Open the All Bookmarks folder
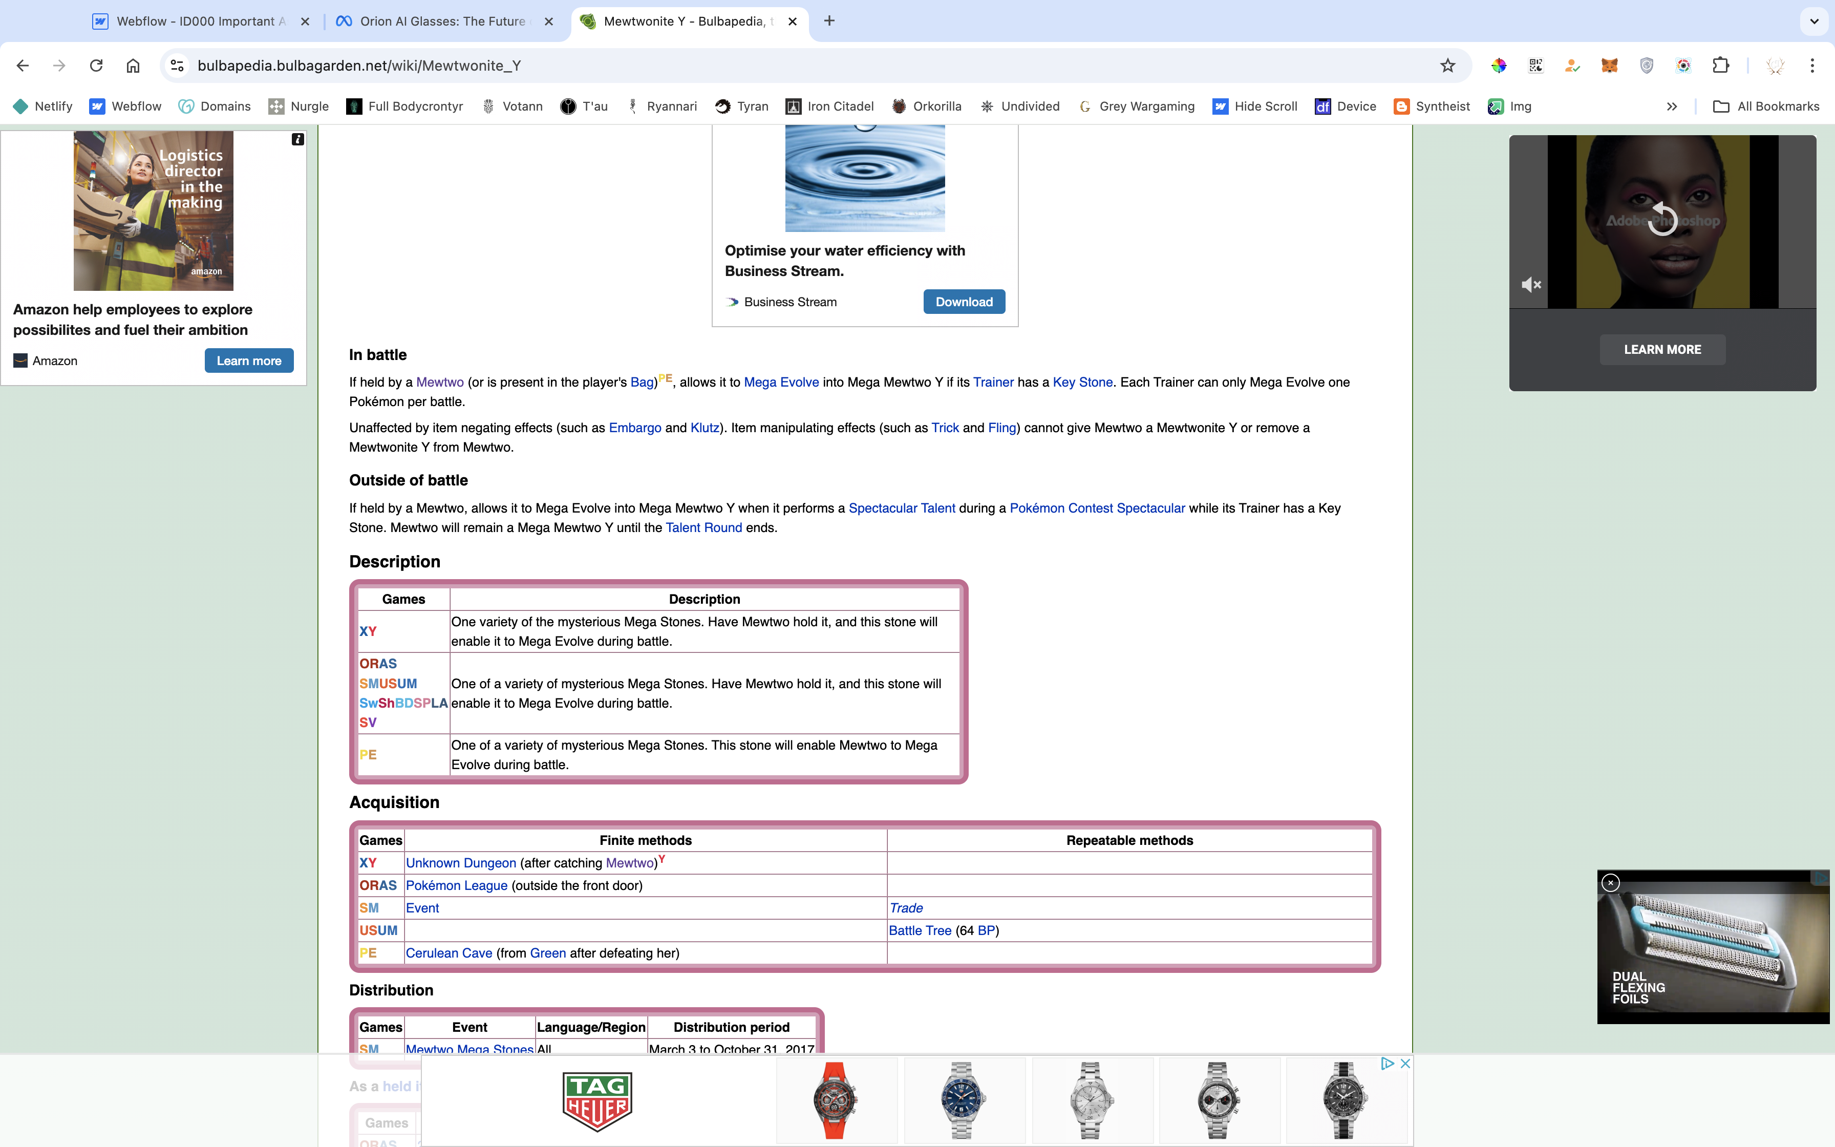This screenshot has width=1835, height=1147. tap(1766, 106)
